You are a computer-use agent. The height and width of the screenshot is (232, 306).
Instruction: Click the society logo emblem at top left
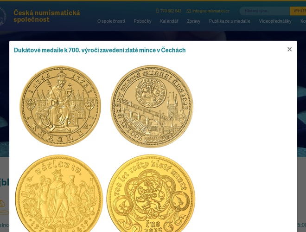coord(2,16)
